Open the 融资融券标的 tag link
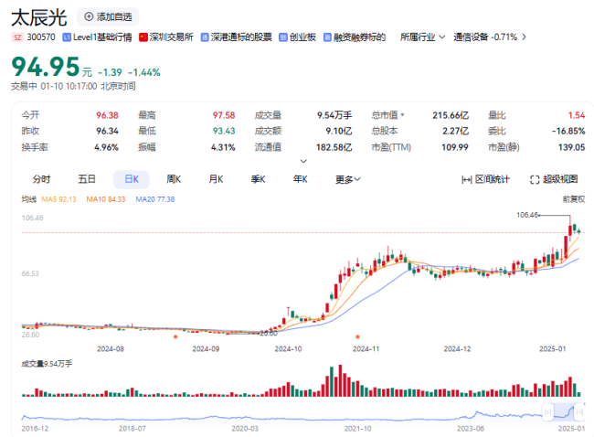Image resolution: width=594 pixels, height=437 pixels. point(359,37)
